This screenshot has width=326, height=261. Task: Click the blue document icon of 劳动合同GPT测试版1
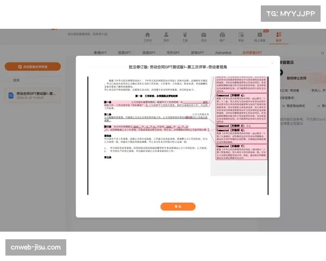pos(11,95)
